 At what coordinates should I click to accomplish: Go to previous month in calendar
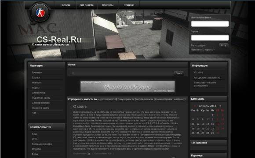tap(195, 106)
